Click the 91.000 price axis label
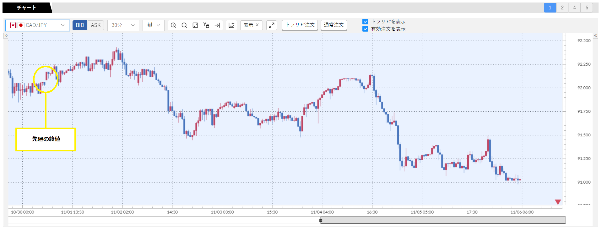This screenshot has height=228, width=602. 584,182
